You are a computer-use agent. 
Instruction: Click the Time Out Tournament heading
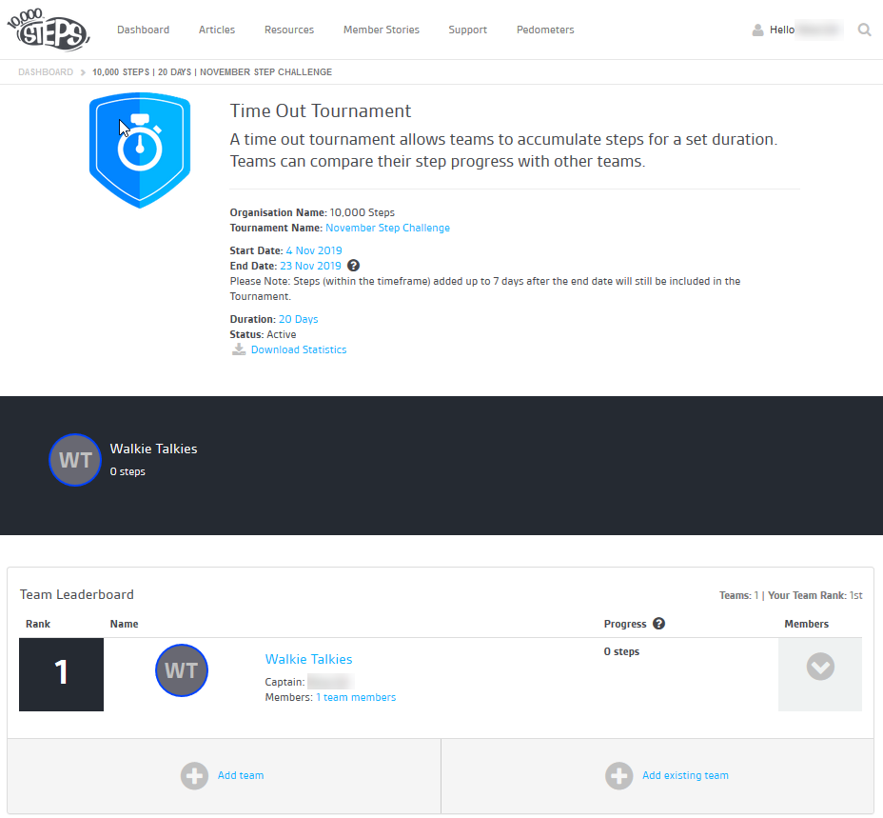pos(321,111)
